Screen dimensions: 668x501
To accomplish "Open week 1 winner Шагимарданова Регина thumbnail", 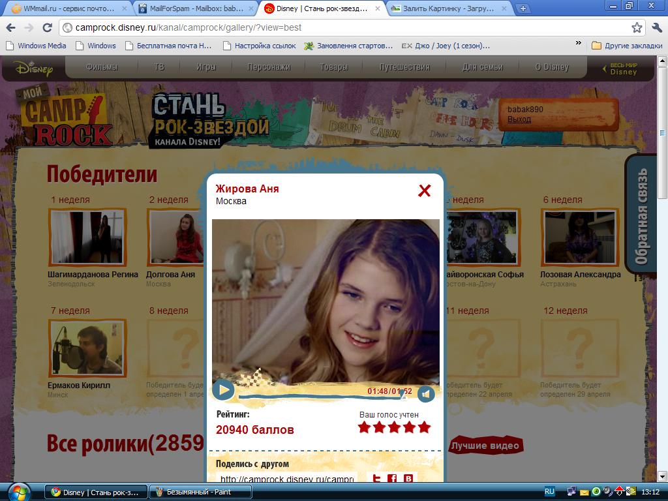I will click(87, 237).
